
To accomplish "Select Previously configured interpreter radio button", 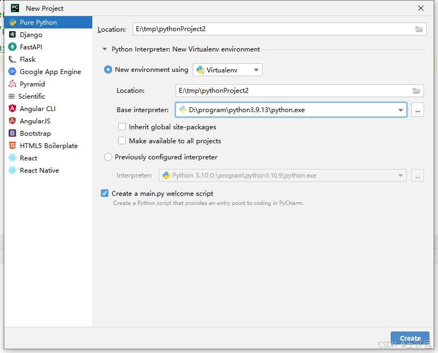I will coord(108,157).
